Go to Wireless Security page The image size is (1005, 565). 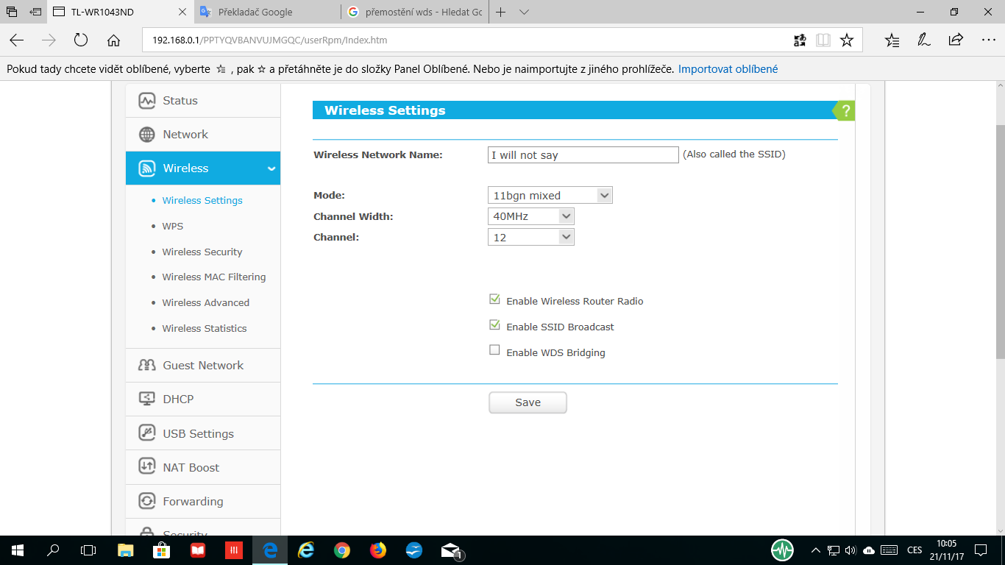(x=202, y=252)
